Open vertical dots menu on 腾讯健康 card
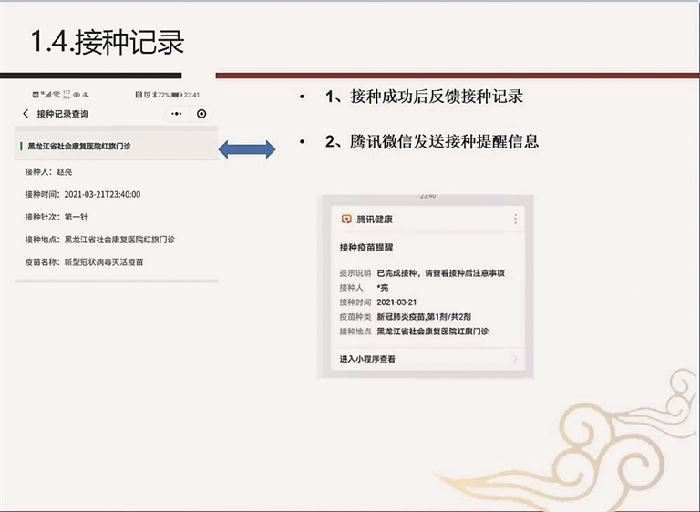 point(515,220)
